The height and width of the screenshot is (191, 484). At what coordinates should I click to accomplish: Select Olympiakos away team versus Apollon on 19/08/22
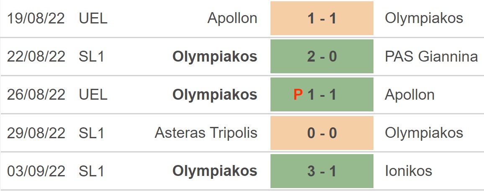pyautogui.click(x=424, y=18)
